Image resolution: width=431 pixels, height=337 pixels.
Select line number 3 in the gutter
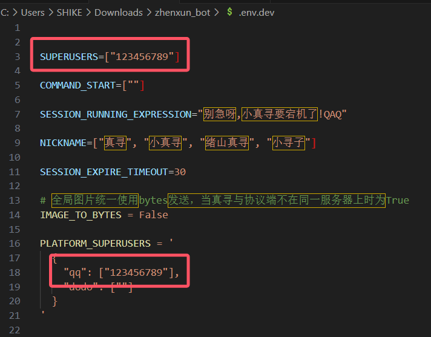click(x=18, y=56)
